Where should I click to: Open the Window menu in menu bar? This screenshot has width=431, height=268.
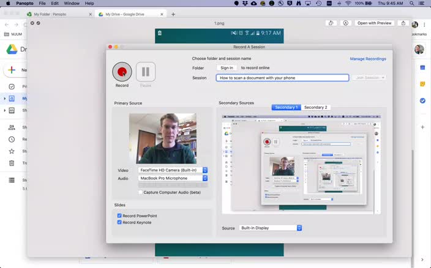72,4
